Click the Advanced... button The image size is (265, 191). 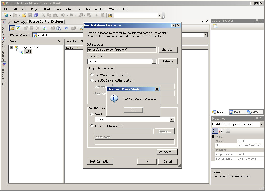[167, 152]
